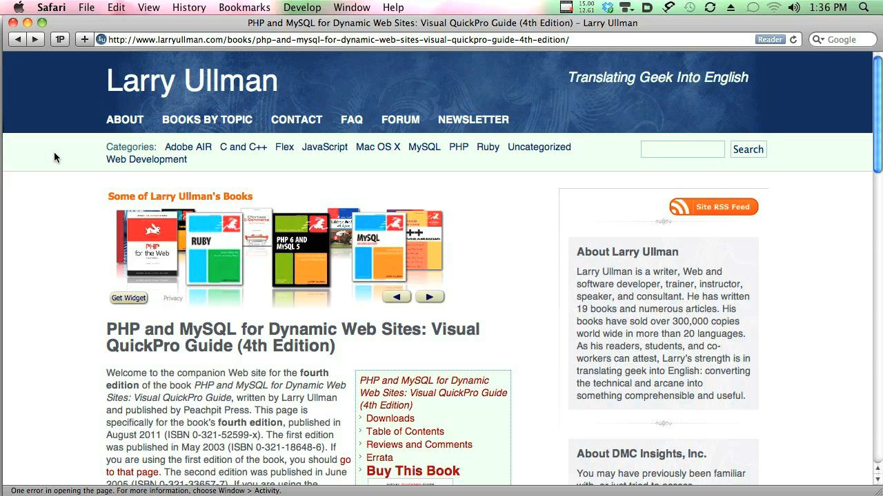The image size is (883, 496).
Task: Click the sync arrows menu bar icon
Action: point(710,8)
